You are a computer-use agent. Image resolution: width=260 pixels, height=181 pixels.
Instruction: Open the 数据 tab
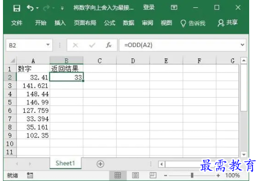click(129, 23)
